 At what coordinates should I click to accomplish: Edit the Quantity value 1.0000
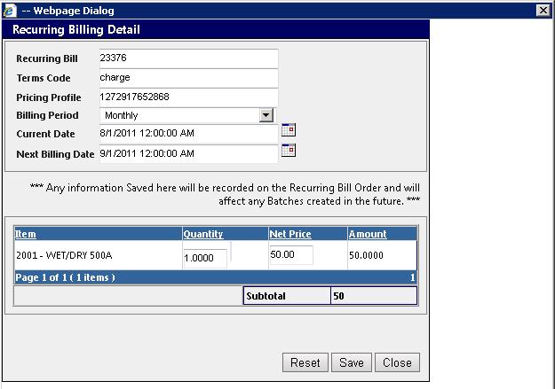204,258
